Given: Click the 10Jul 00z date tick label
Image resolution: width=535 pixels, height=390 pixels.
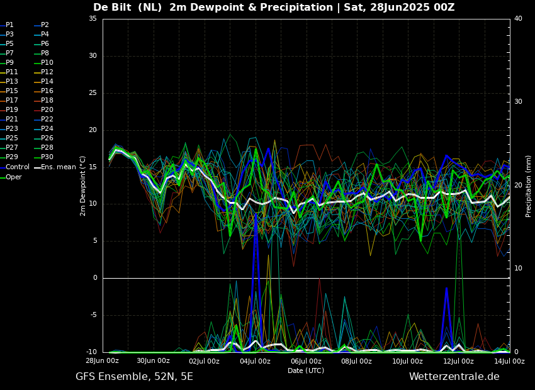Looking at the screenshot, I should coord(407,361).
